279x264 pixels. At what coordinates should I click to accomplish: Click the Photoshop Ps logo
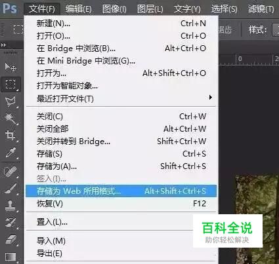coord(10,8)
